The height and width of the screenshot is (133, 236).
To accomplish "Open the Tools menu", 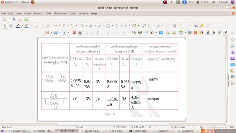I will click(73, 13).
